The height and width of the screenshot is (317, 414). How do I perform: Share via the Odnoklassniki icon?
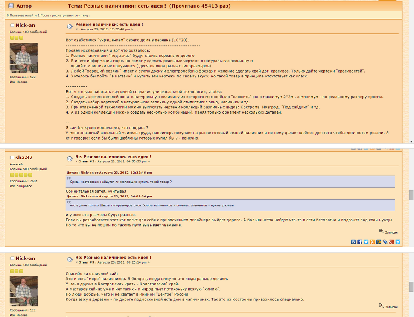click(x=372, y=242)
